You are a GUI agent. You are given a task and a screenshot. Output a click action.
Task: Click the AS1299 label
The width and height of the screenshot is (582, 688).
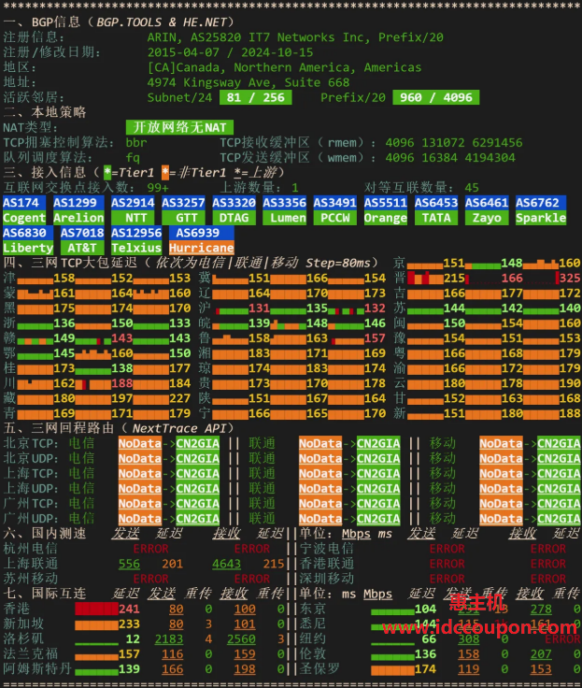coord(78,203)
